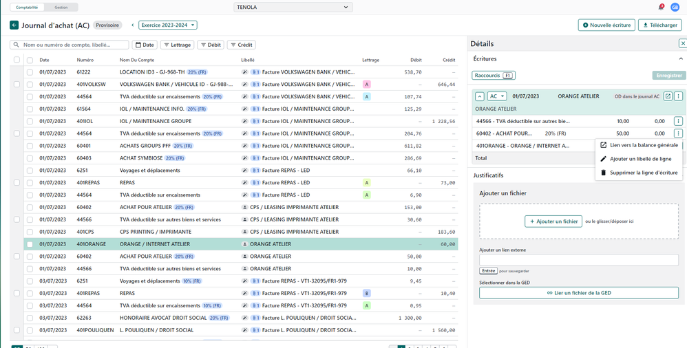
Task: Open three-dot menu of the 44566 TVA line
Action: pos(678,121)
